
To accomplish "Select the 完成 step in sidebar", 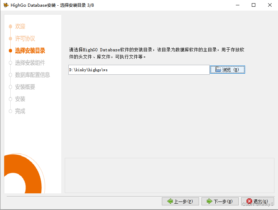I will (x=20, y=111).
